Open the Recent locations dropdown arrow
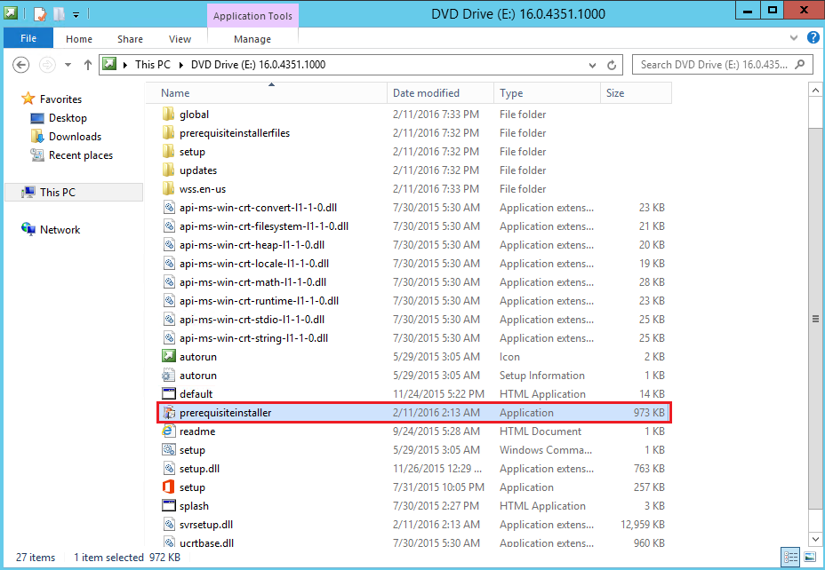Image resolution: width=825 pixels, height=570 pixels. click(68, 65)
